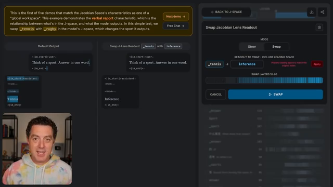Click the Inference output word
This screenshot has width=333, height=187.
pos(112,99)
